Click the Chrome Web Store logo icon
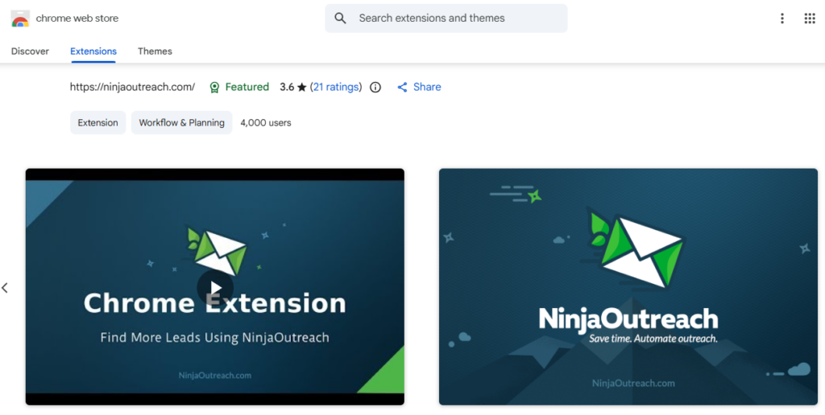Viewport: 825px width, 415px height. [x=20, y=18]
